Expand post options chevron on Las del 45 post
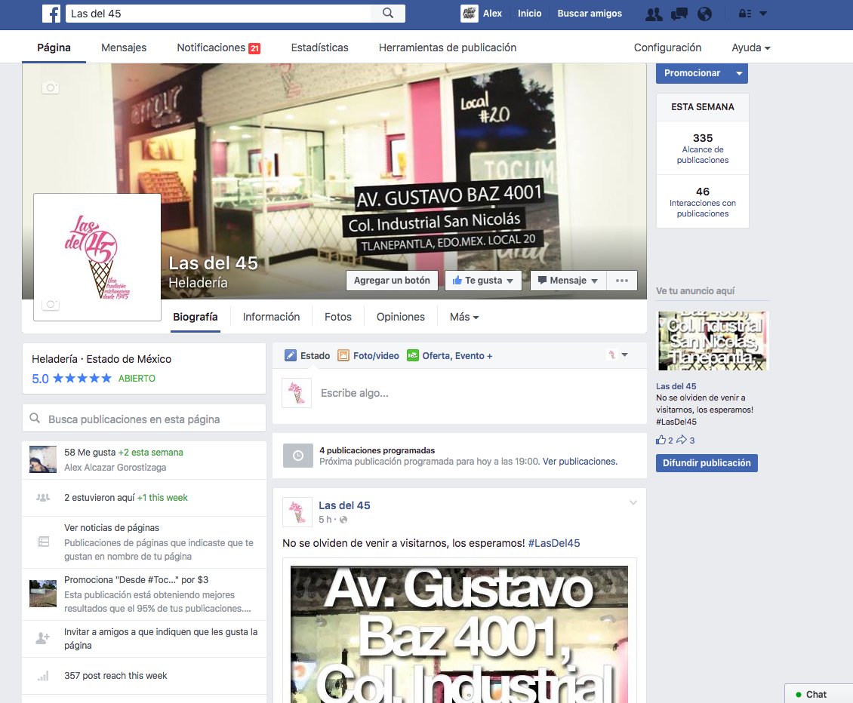The height and width of the screenshot is (703, 853). (633, 502)
